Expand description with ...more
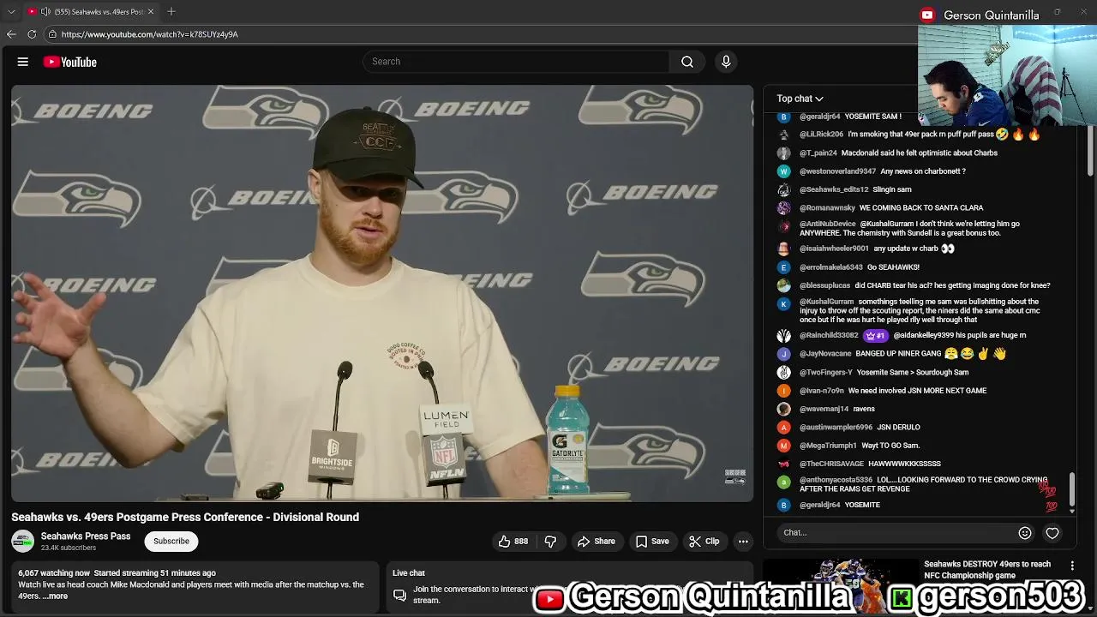This screenshot has width=1097, height=617. tap(55, 596)
